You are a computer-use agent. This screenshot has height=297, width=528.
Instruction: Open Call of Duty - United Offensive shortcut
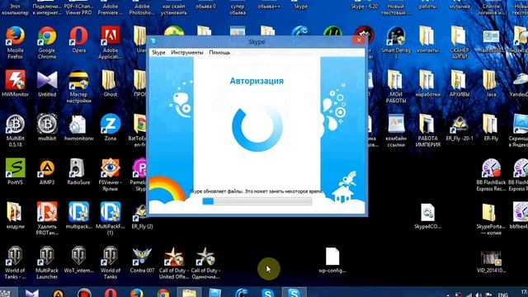(x=174, y=262)
